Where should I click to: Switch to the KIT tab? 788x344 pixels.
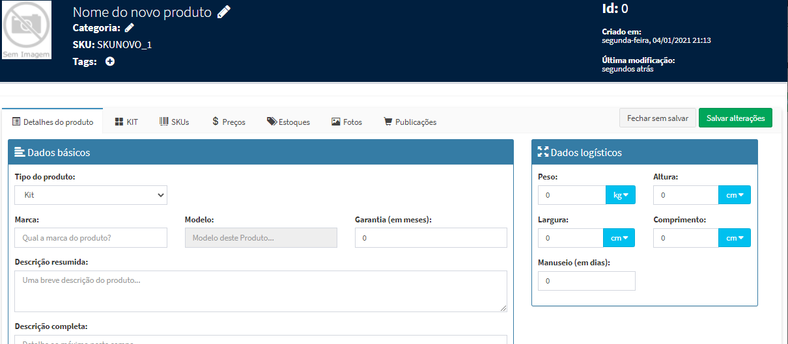[126, 122]
